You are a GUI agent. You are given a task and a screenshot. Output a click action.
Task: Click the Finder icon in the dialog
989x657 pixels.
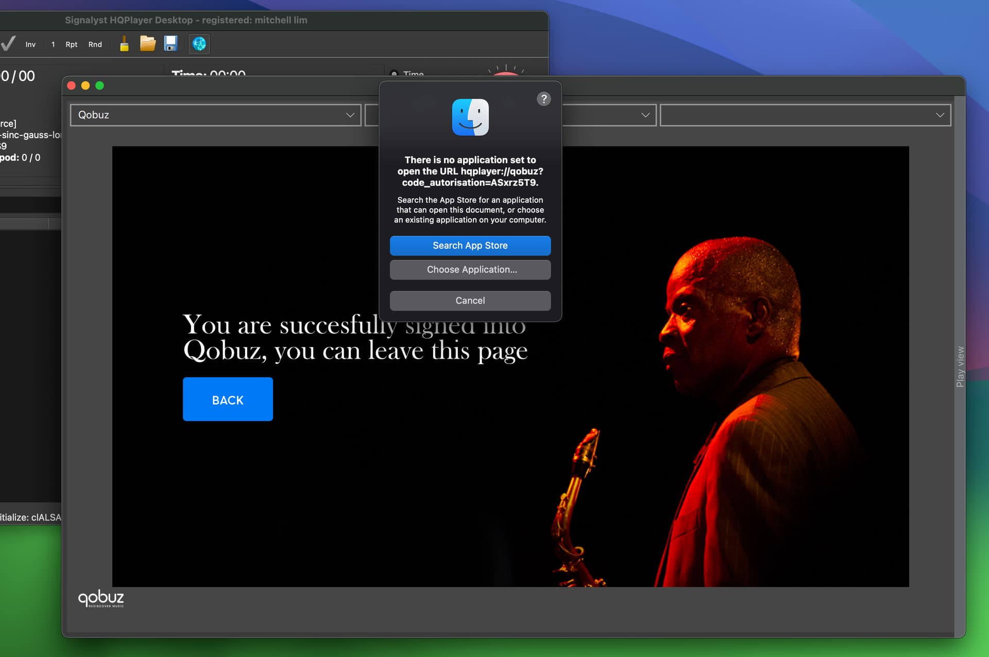[470, 117]
